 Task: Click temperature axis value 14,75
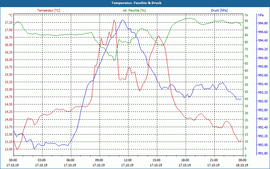(x=9, y=97)
